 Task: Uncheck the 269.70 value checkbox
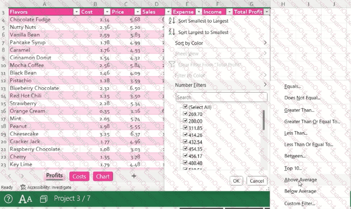(185, 114)
